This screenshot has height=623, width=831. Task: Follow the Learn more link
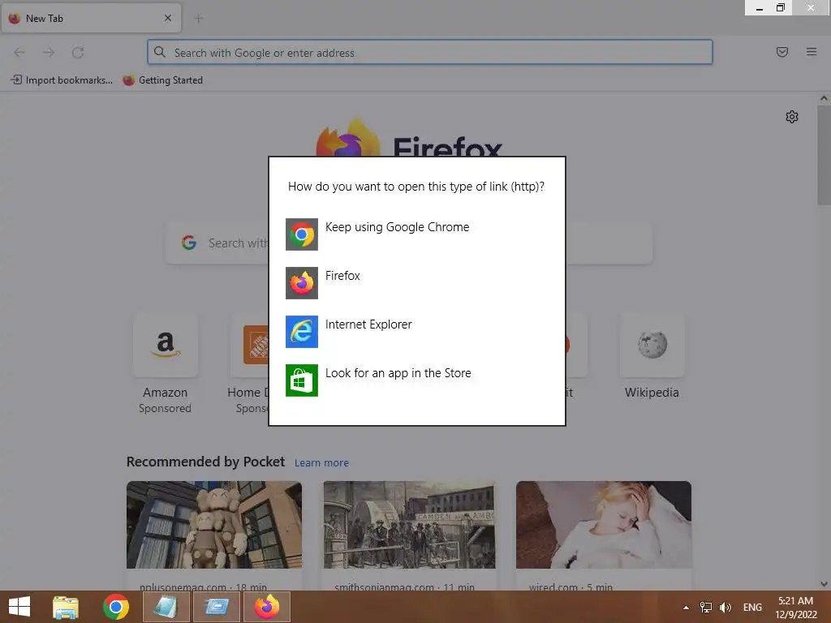[321, 463]
